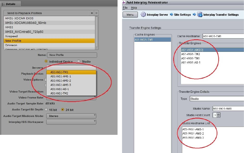Select the New Profile entry
The height and width of the screenshot is (153, 244).
click(49, 41)
